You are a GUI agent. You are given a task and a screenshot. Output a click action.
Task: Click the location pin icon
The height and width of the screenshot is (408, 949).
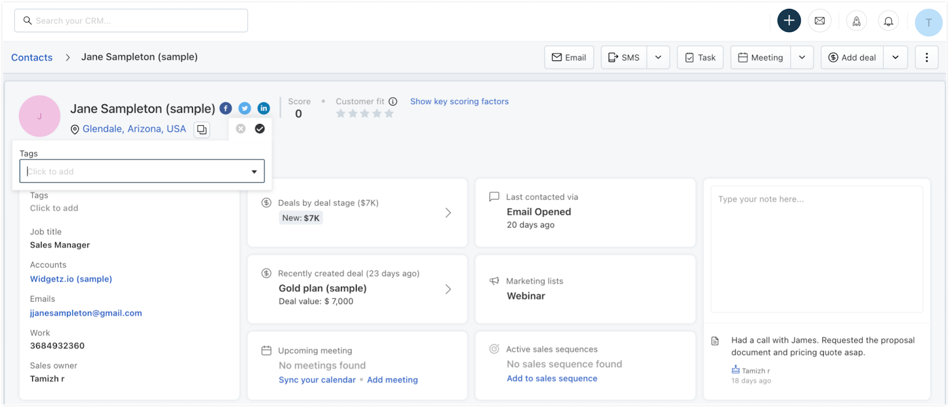(75, 129)
